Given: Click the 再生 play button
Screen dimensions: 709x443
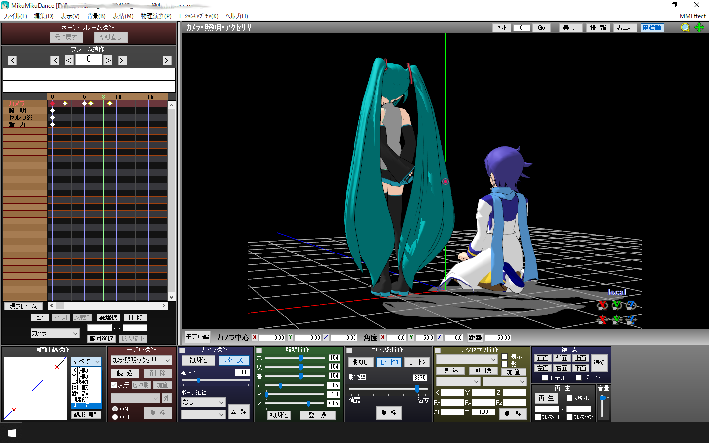Looking at the screenshot, I should pos(546,398).
